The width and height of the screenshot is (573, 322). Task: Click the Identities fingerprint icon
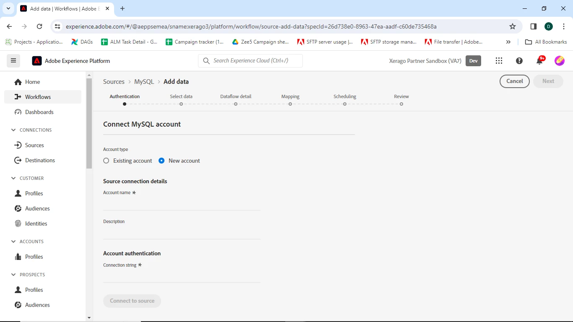(18, 223)
